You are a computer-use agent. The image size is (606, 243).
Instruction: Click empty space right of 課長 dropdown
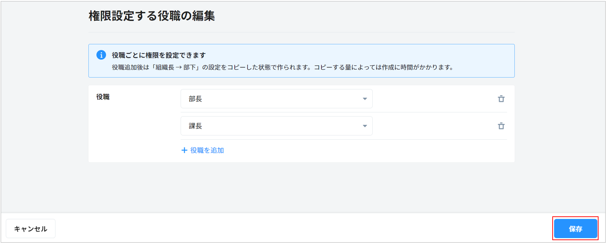tap(434, 126)
